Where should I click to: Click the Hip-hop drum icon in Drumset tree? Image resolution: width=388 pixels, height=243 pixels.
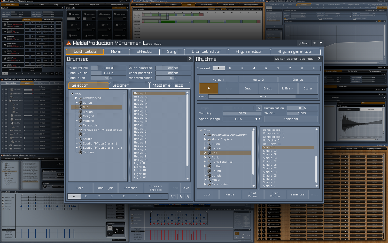[x=81, y=112]
